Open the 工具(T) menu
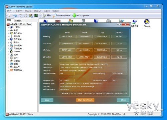This screenshot has height=120, width=167. (x=47, y=11)
